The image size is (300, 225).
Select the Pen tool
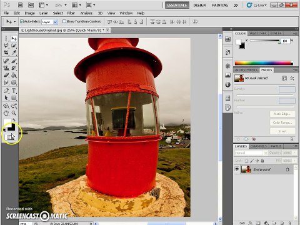coord(6,91)
